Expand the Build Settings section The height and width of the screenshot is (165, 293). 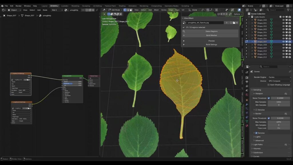[x=211, y=44]
